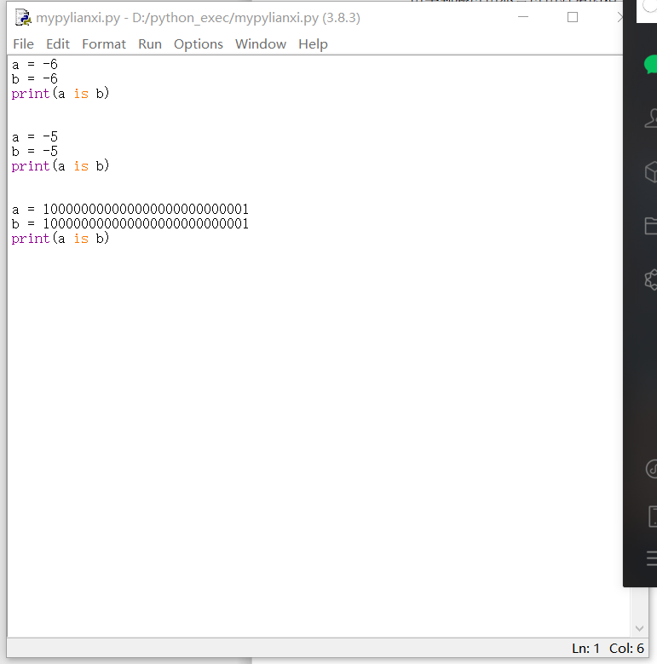Open hamburger menu icon in dark sidebar
This screenshot has width=657, height=664.
tap(652, 558)
